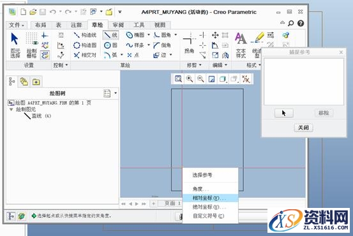Select the 点 point tool
This screenshot has width=353, height=236.
[133, 55]
